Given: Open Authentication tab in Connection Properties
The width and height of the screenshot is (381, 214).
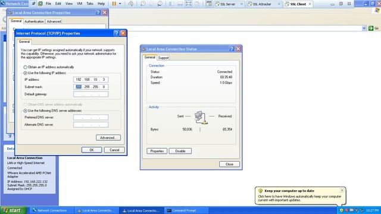Looking at the screenshot, I should 34,21.
